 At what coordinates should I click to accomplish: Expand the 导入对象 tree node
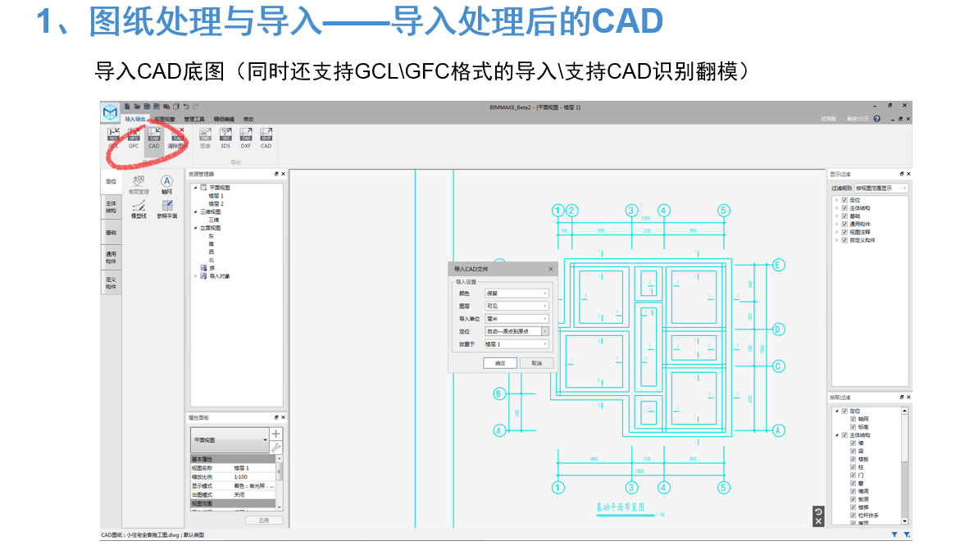[196, 276]
